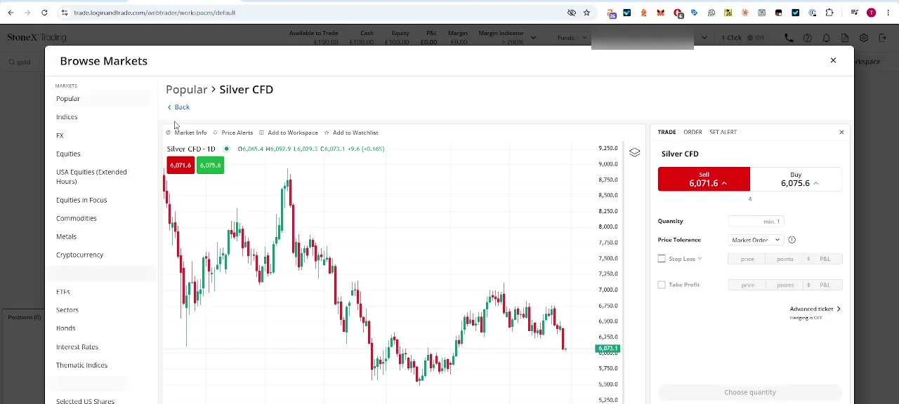Viewport: 899px width, 404px height.
Task: Open the chart layers icon
Action: click(x=634, y=152)
